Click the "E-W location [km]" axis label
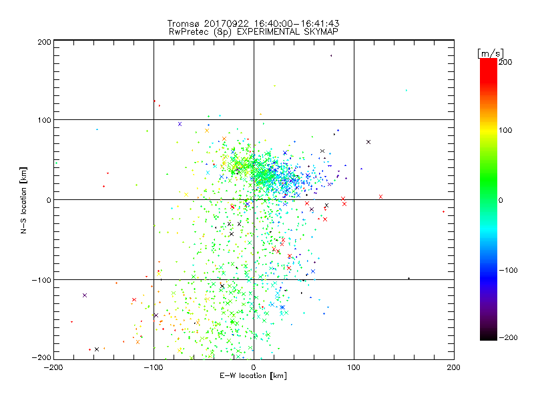 point(253,375)
